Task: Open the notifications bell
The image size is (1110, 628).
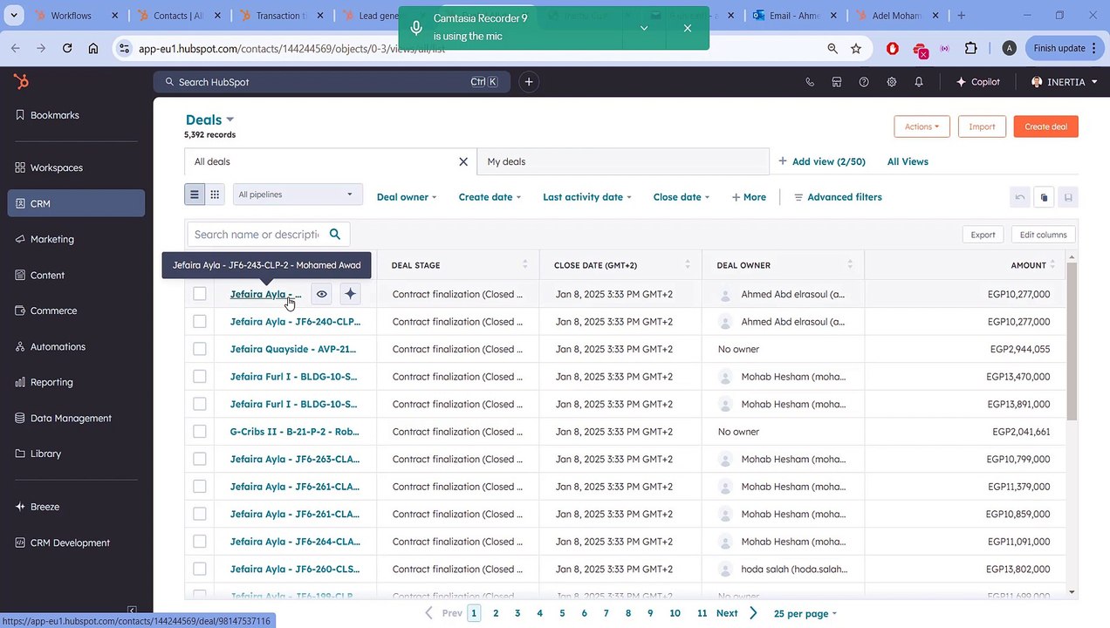Action: (x=918, y=82)
